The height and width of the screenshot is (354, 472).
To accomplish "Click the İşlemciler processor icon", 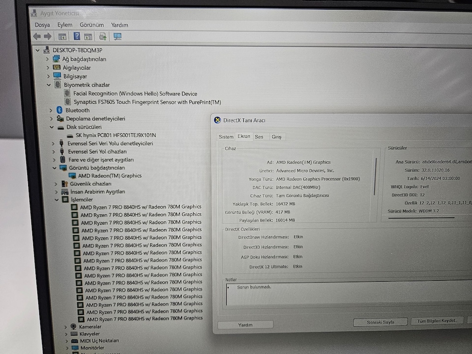I will click(x=65, y=199).
